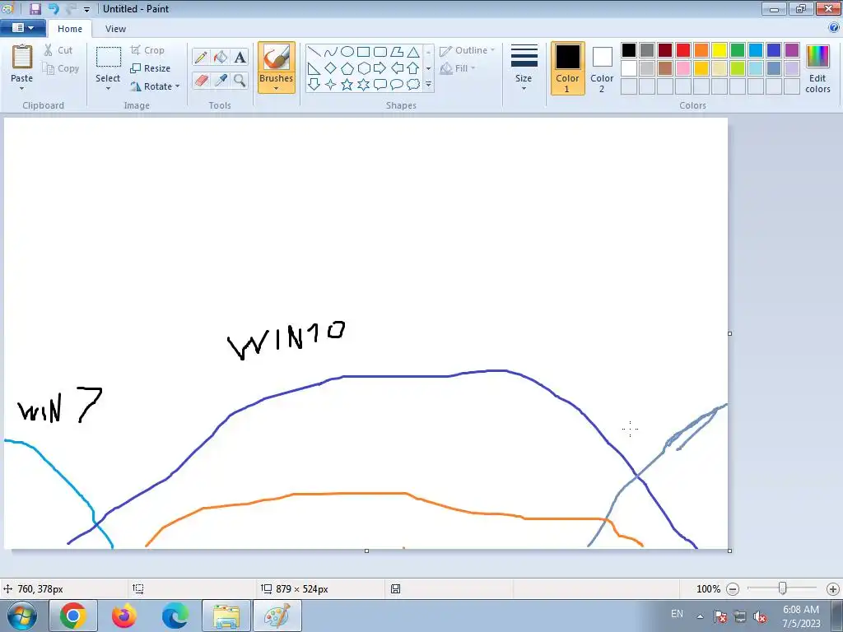Click the WIN10 drawing on the canvas
The width and height of the screenshot is (843, 632).
pyautogui.click(x=286, y=340)
